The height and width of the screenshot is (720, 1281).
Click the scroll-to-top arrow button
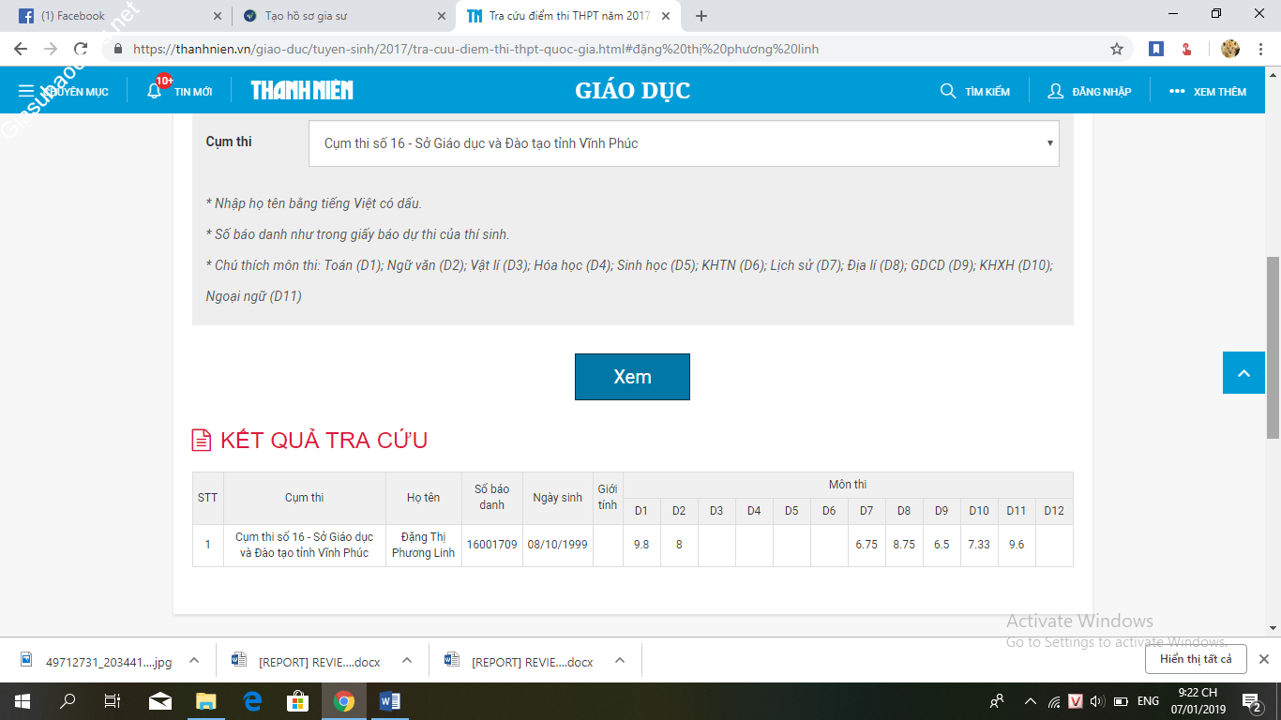click(1243, 373)
